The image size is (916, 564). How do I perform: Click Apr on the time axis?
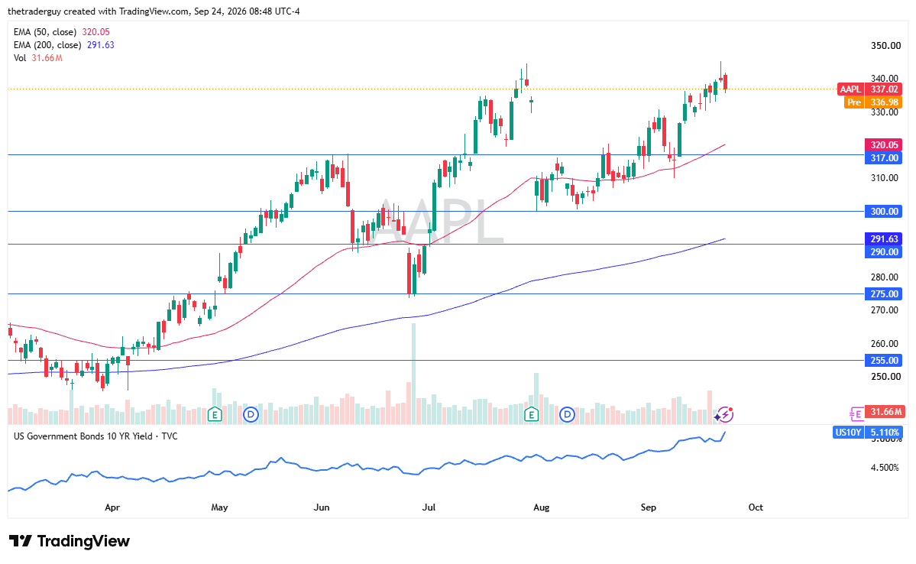tap(112, 507)
